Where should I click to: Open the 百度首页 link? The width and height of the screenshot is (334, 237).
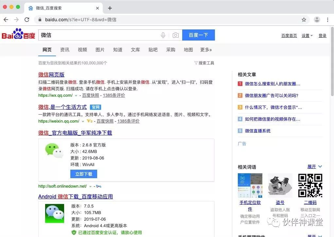tap(289, 36)
